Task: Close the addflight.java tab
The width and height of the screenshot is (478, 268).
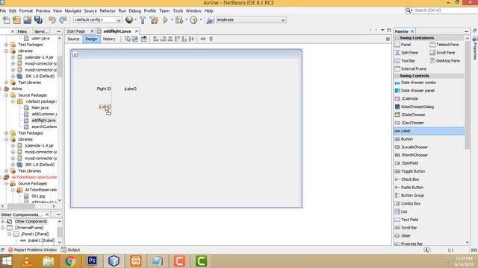Action: [x=137, y=31]
